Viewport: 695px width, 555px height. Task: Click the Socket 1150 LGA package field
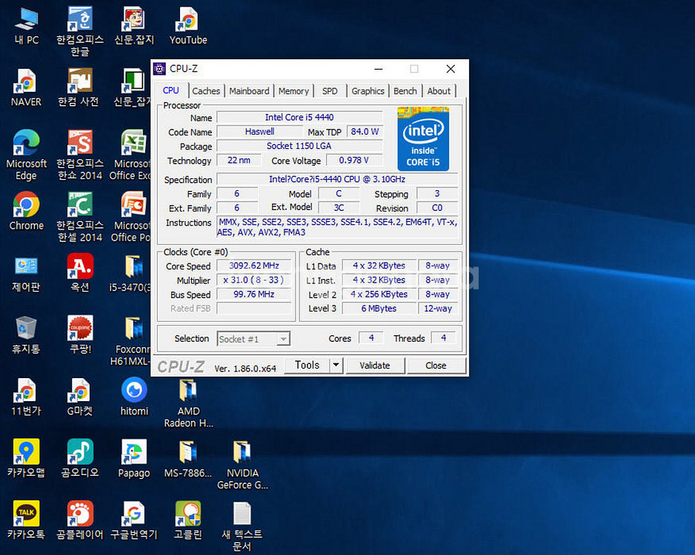(299, 146)
